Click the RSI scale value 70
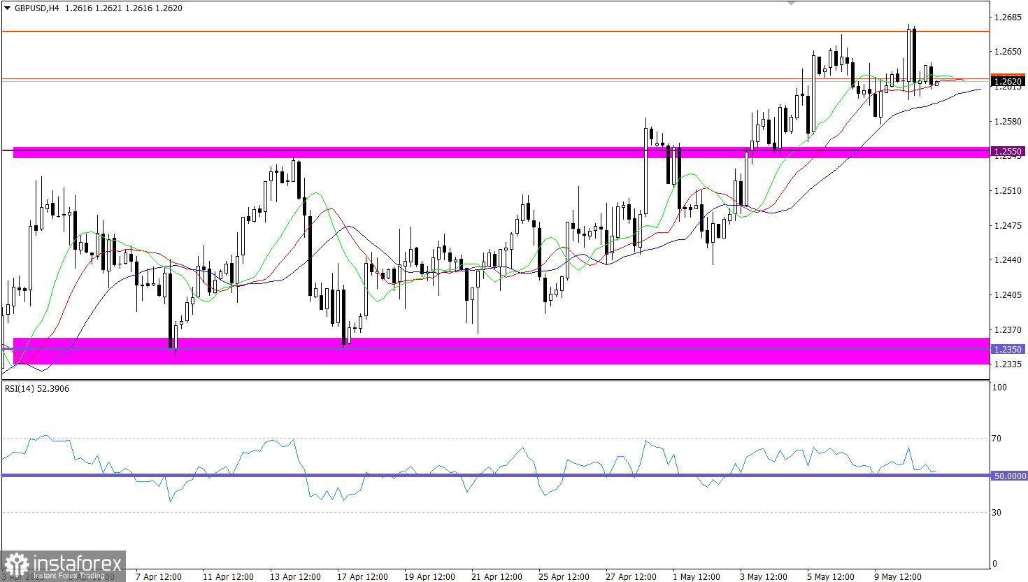The width and height of the screenshot is (1028, 582). coord(998,439)
